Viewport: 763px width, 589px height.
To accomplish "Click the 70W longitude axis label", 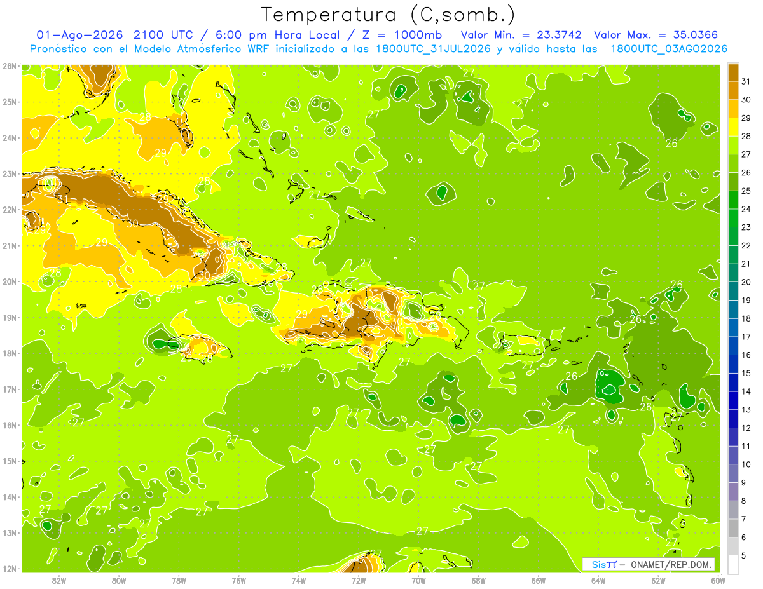I will tap(418, 580).
